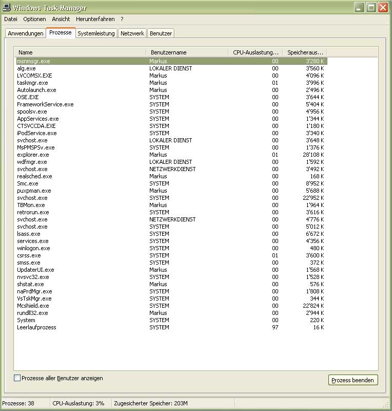Click the window resize grip in status bar
Screen dimensions: 392x411
(x=386, y=405)
